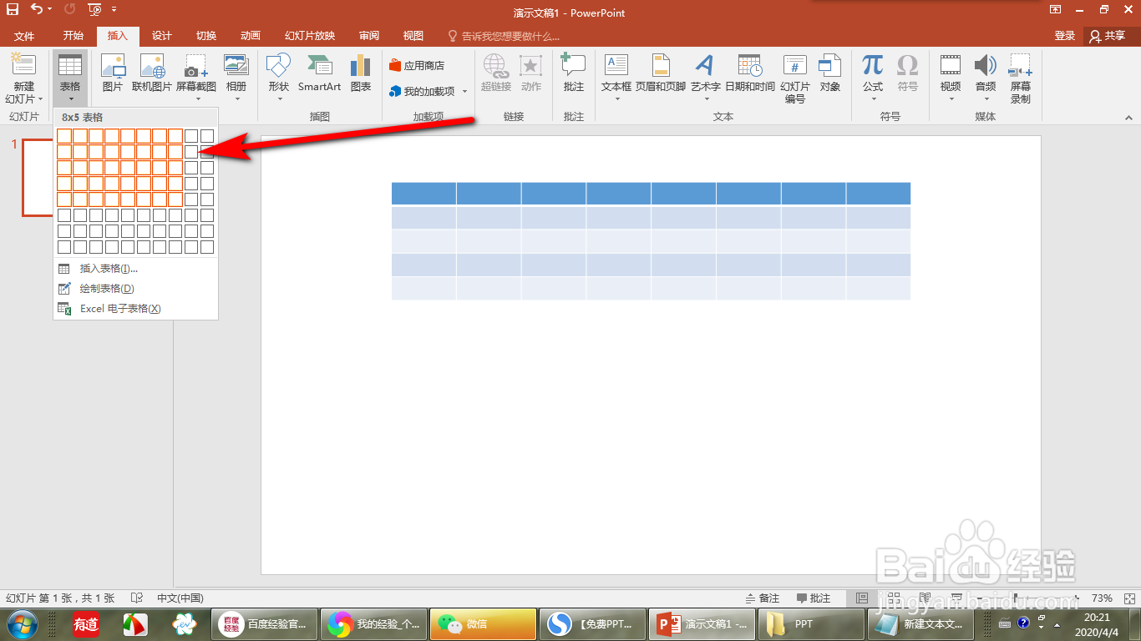Undo the last action

pos(36,10)
